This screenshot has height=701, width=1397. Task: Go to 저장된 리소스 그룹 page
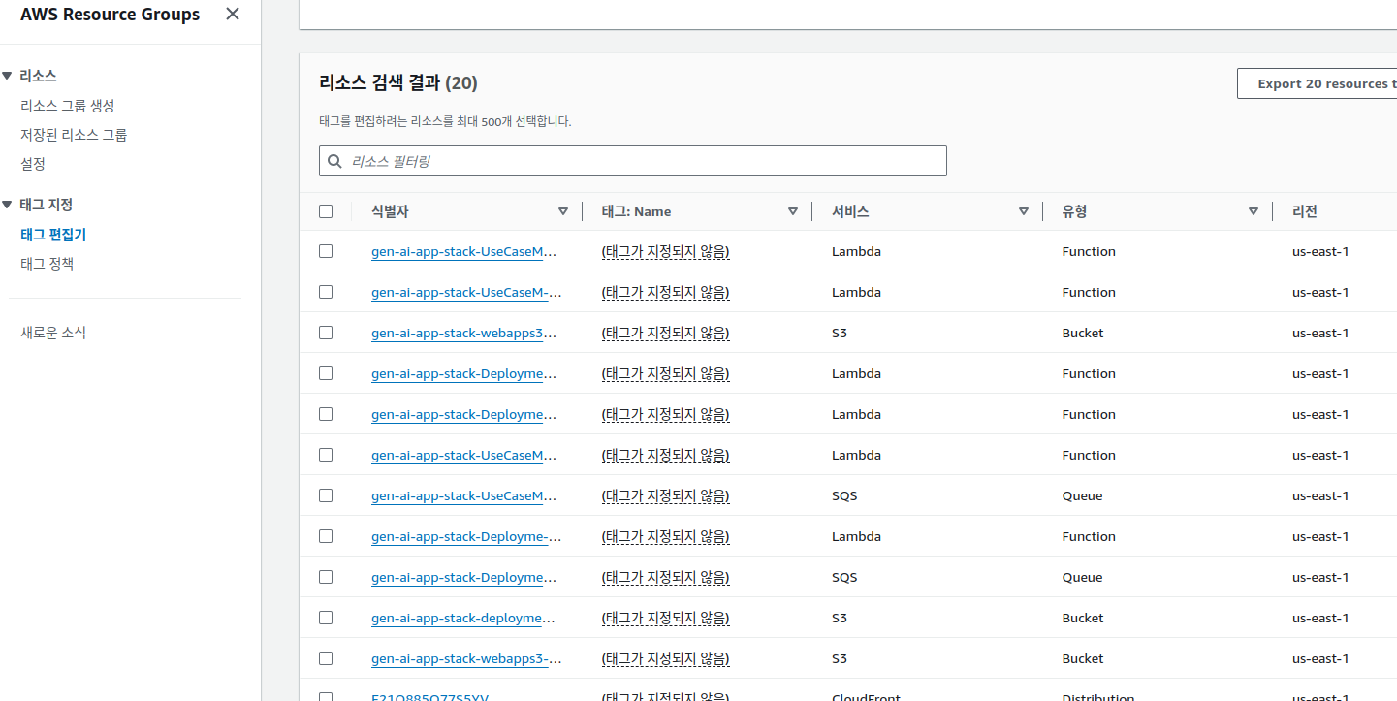click(74, 135)
